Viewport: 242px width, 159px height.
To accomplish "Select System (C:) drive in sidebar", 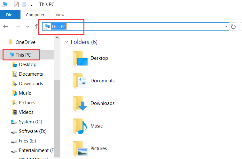I will point(30,122).
